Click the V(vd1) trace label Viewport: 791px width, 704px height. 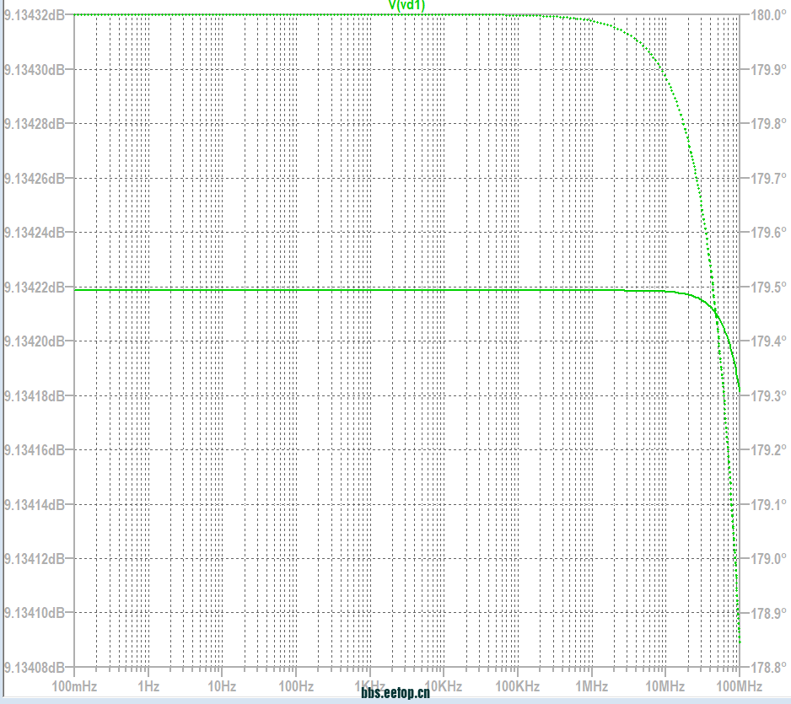pyautogui.click(x=406, y=5)
